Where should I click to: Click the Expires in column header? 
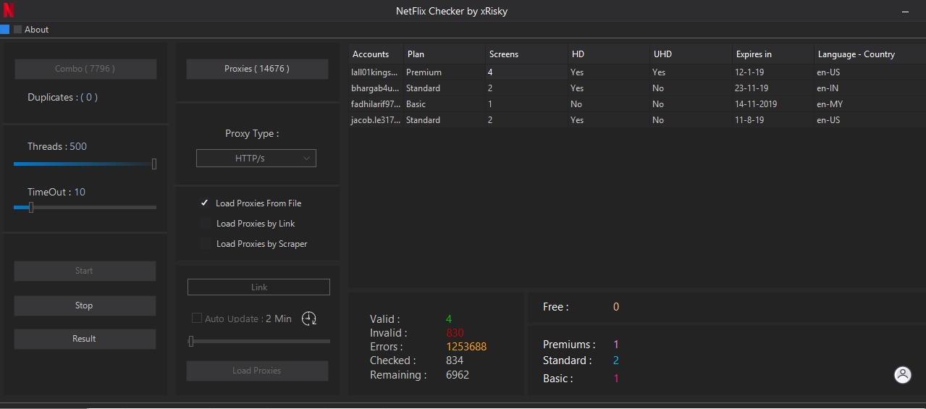[773, 54]
